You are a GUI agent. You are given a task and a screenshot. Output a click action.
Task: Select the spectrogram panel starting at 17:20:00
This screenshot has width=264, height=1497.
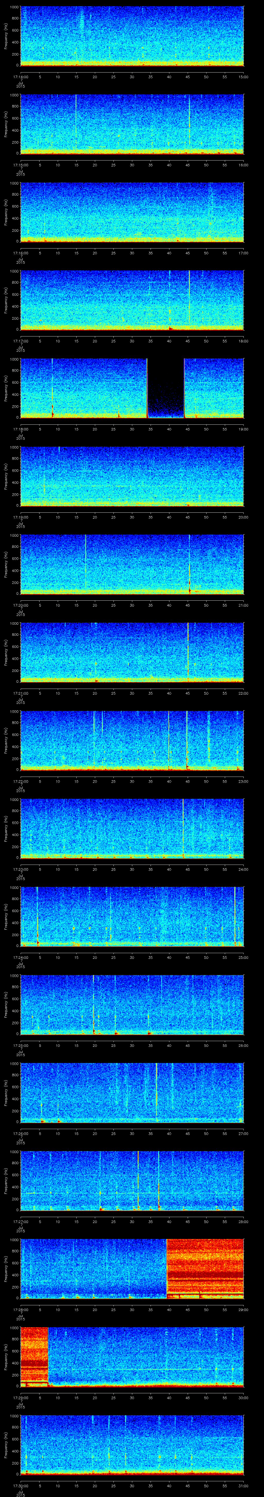[132, 564]
